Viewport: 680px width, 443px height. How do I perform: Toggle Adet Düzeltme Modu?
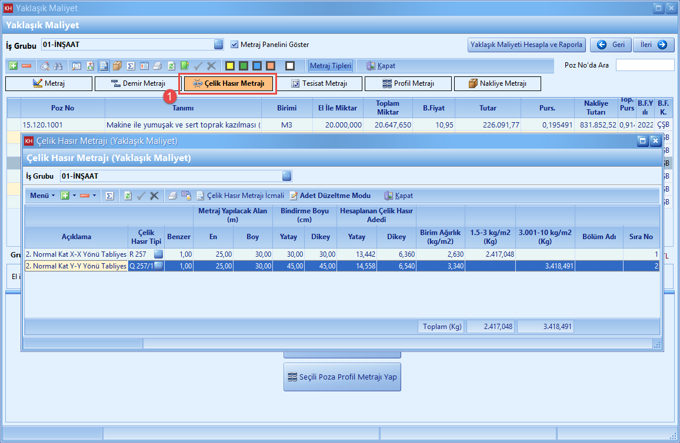coord(330,196)
